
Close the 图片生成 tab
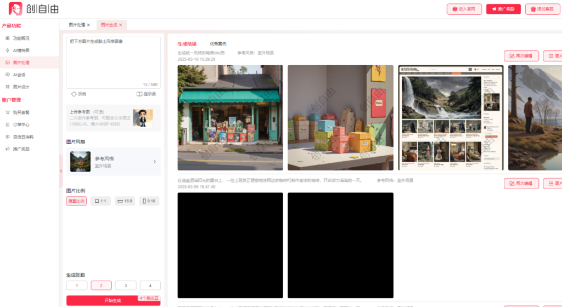pos(121,25)
